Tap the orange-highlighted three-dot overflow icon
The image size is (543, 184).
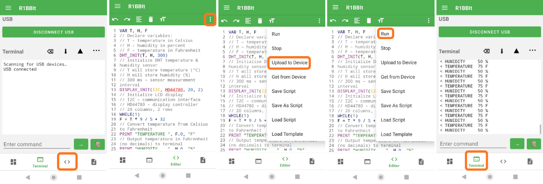point(210,19)
